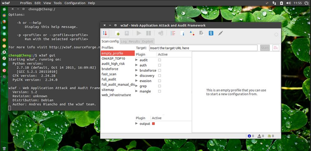Image resolution: width=311 pixels, height=151 pixels.
Task: Expand the output plugin tree row
Action: pyautogui.click(x=136, y=124)
